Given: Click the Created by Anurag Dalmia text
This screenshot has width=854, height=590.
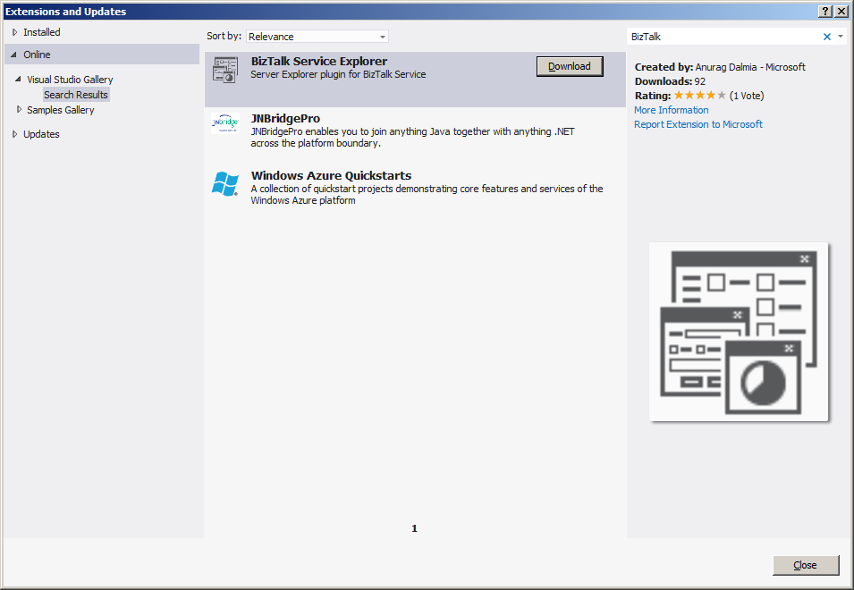Looking at the screenshot, I should point(720,67).
